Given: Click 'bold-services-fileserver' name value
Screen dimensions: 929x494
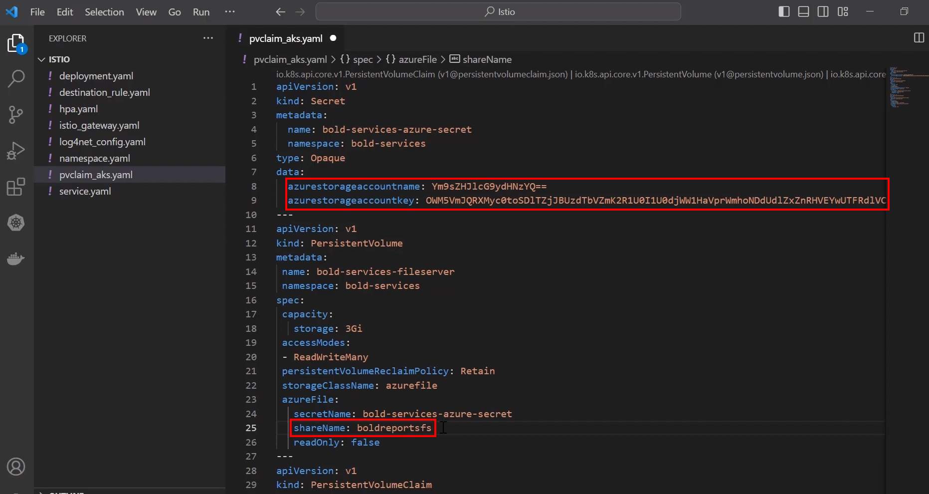Looking at the screenshot, I should (x=385, y=271).
